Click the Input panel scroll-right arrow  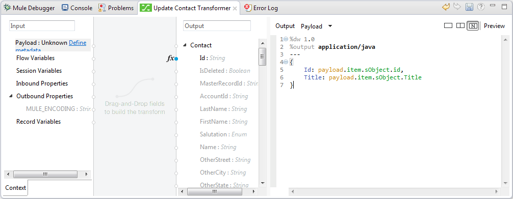pos(86,175)
